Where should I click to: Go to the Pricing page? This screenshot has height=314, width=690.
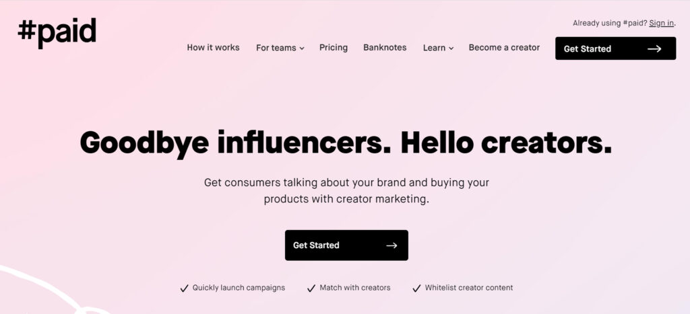pos(334,48)
